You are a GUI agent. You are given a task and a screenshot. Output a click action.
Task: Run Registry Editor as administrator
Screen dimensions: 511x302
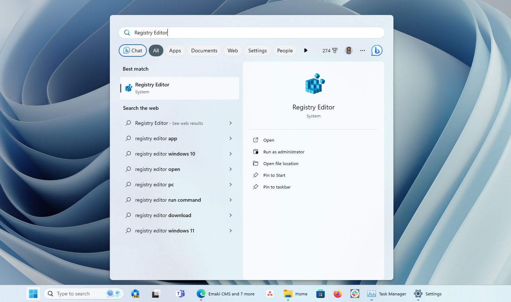284,152
